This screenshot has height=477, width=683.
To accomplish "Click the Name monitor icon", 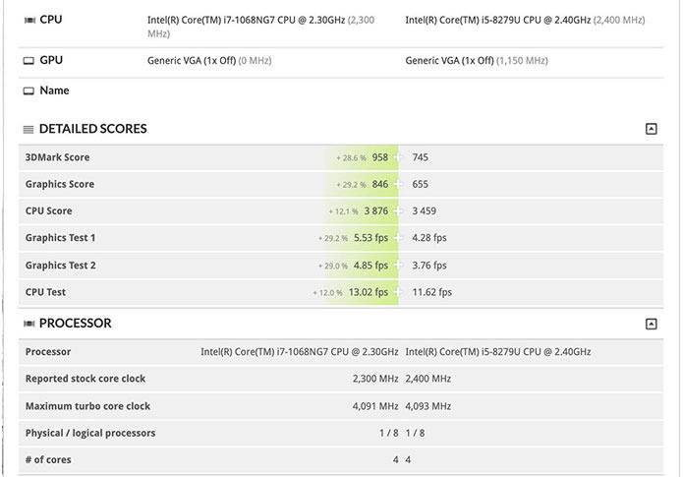I will 28,90.
